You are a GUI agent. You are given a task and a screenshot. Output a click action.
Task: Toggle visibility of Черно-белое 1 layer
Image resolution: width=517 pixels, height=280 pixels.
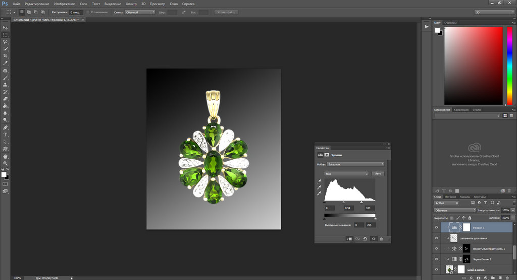pos(437,259)
